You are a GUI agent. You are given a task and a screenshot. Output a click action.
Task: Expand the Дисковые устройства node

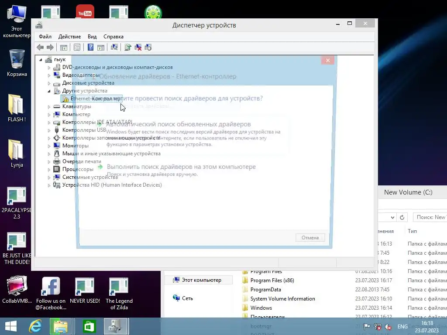[x=49, y=83]
